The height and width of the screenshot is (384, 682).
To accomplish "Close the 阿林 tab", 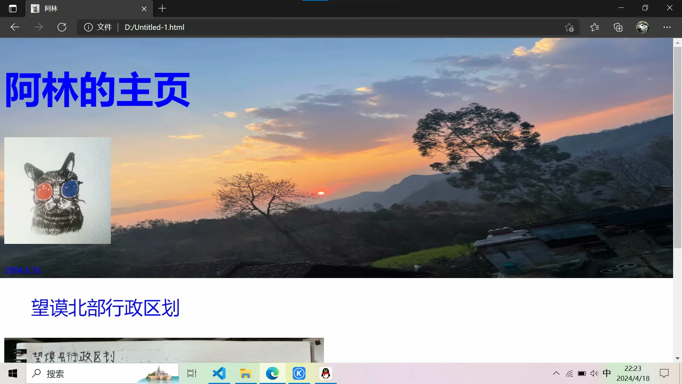I will click(x=144, y=9).
